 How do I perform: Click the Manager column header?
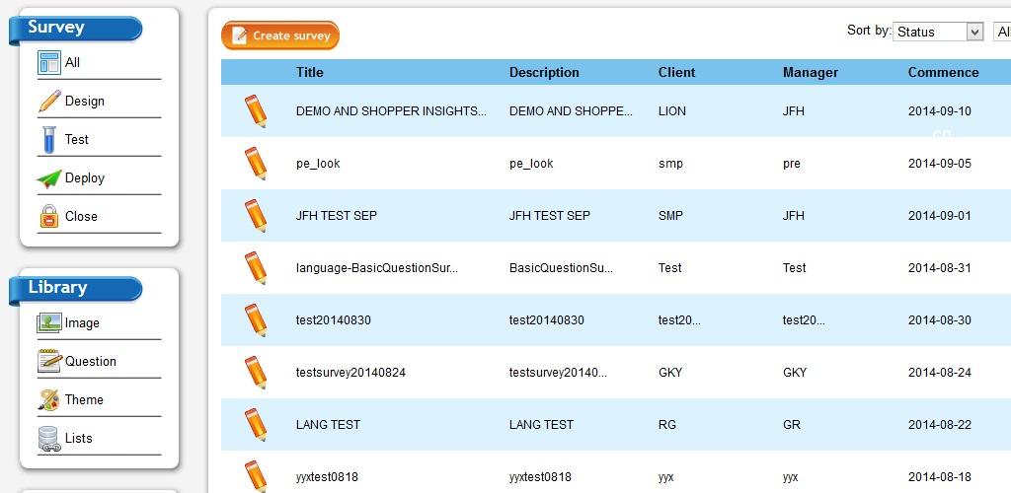pyautogui.click(x=811, y=72)
